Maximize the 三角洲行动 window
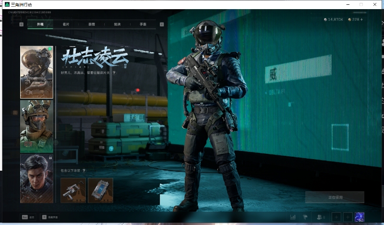The image size is (384, 225). (361, 4)
